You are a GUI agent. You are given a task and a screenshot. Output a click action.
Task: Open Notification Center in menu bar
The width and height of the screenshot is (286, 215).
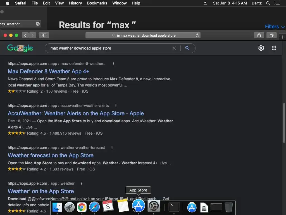pos(277,3)
